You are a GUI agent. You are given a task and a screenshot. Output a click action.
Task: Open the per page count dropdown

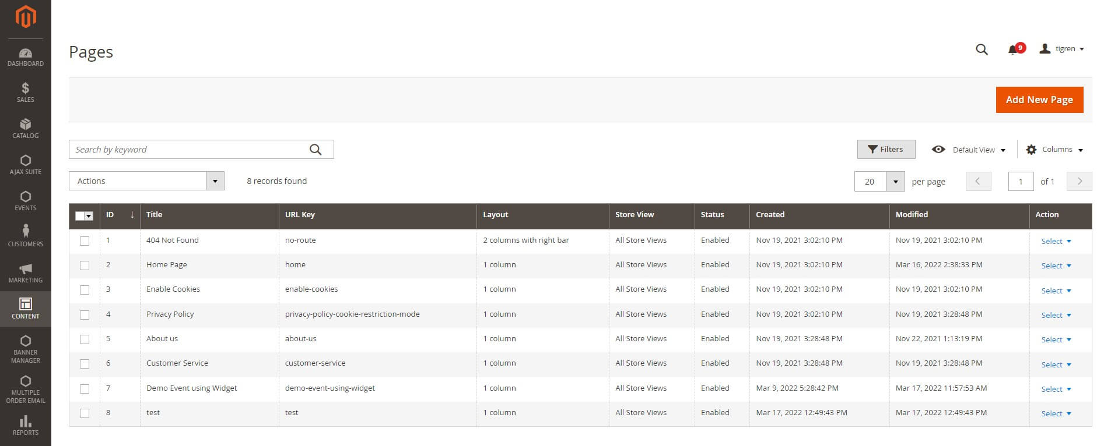click(895, 182)
